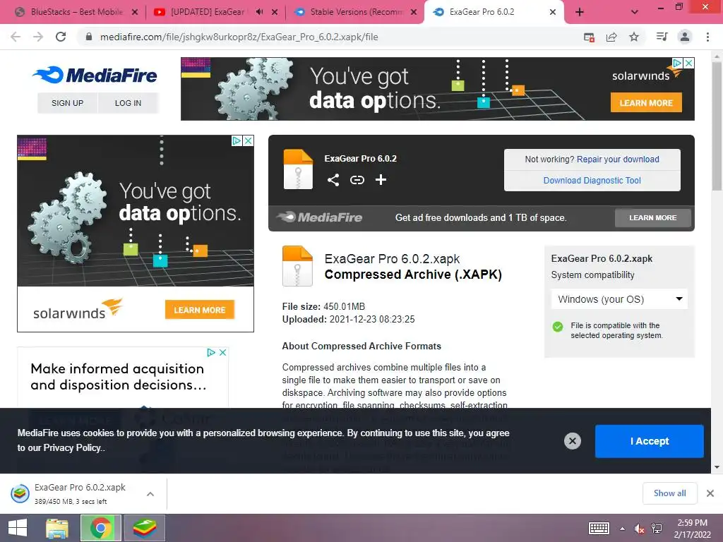Viewport: 723px width, 542px height.
Task: Open Chrome profile avatar
Action: click(685, 37)
